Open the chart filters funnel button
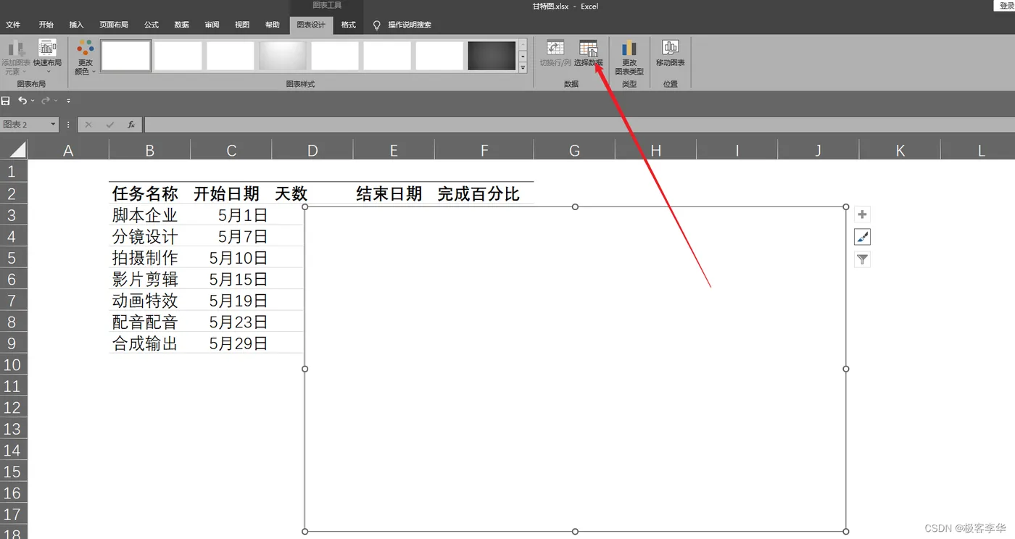Image resolution: width=1015 pixels, height=539 pixels. [x=862, y=259]
